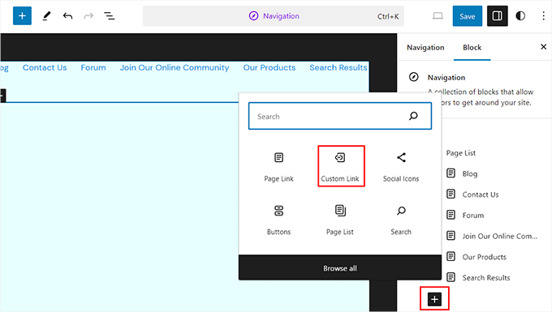Image resolution: width=552 pixels, height=312 pixels.
Task: Switch to desktop preview view
Action: coord(438,16)
